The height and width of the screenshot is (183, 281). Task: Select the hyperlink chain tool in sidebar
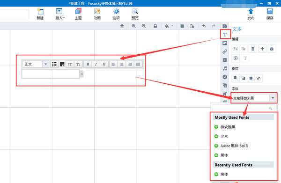(225, 51)
